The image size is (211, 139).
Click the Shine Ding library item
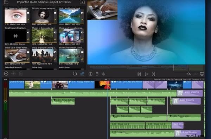(37, 67)
